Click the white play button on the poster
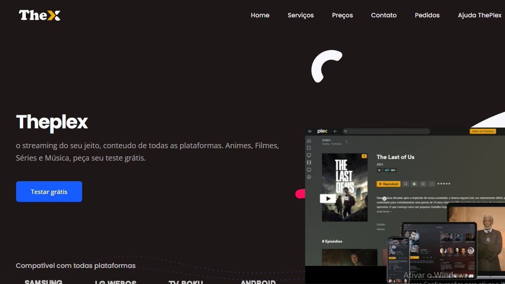Viewport: 505px width, 284px height. 328,198
